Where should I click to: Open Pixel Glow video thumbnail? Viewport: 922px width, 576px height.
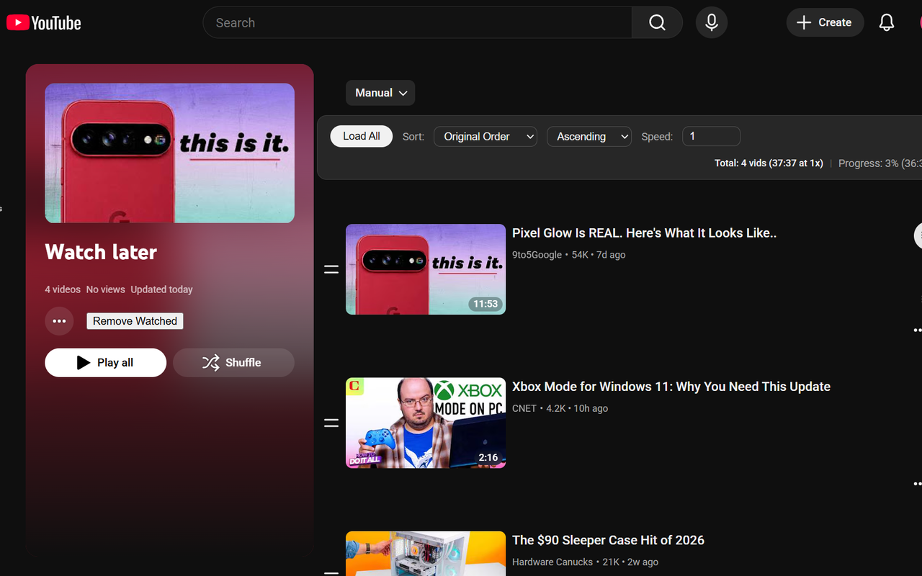pyautogui.click(x=426, y=269)
